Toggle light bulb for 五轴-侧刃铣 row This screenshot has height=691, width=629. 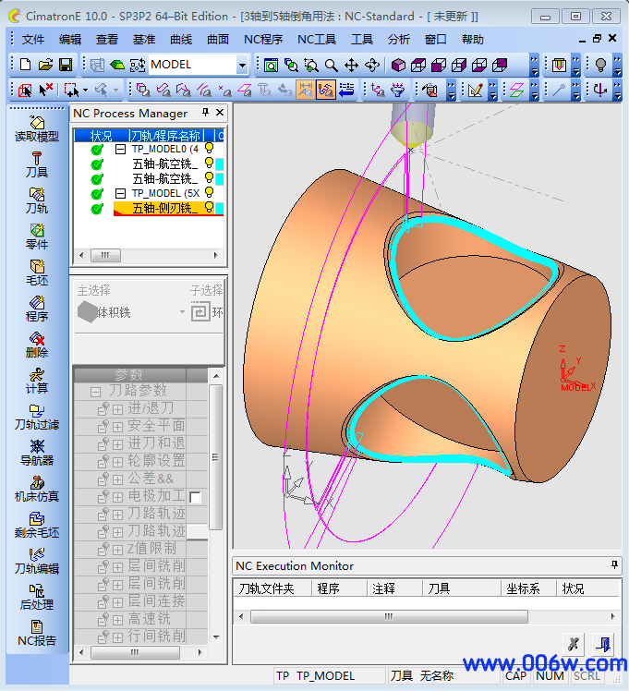pyautogui.click(x=210, y=208)
